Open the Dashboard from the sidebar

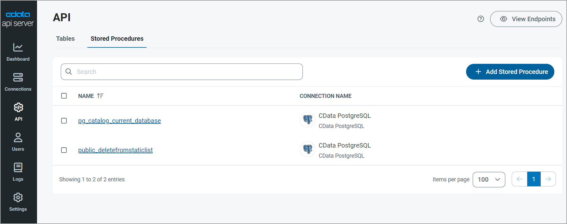[x=18, y=52]
